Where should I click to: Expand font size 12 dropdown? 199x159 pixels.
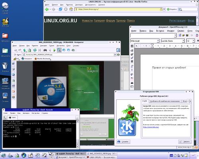click(193, 41)
